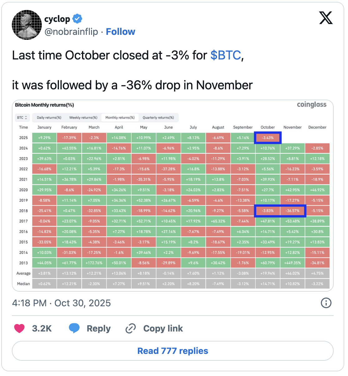Click the X logo icon
The height and width of the screenshot is (376, 348).
point(326,18)
